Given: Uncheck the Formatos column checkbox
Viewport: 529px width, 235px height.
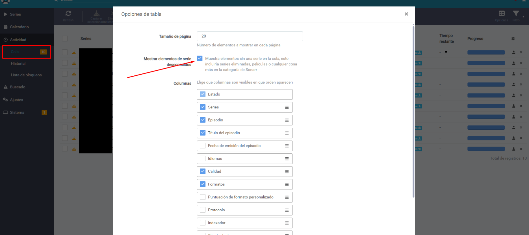Looking at the screenshot, I should [203, 184].
